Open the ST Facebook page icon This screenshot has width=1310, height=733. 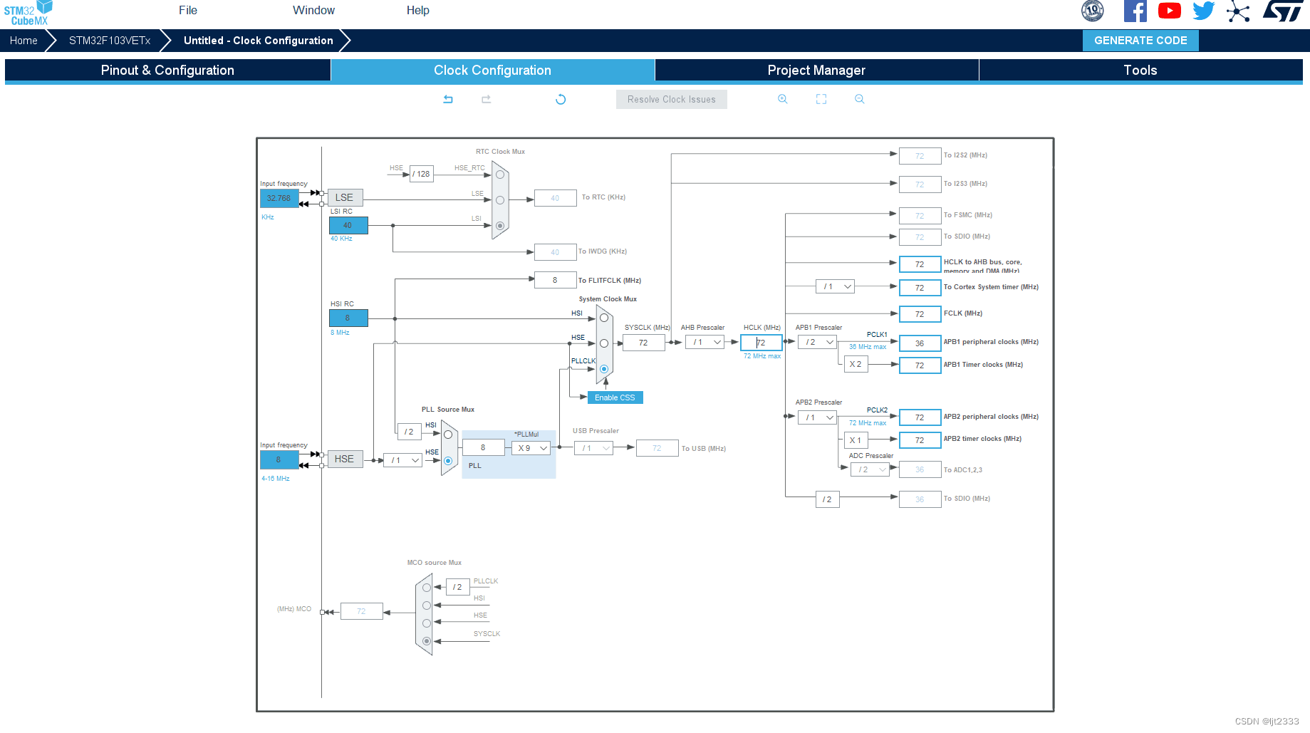point(1135,11)
